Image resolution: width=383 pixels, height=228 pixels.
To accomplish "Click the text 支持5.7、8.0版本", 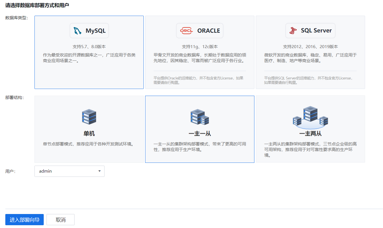I will pos(89,47).
